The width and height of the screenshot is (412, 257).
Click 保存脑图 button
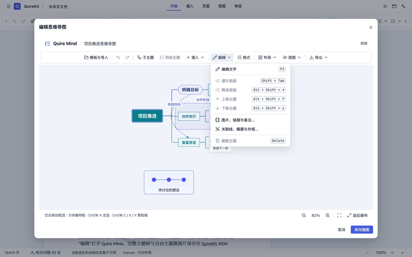click(x=362, y=230)
